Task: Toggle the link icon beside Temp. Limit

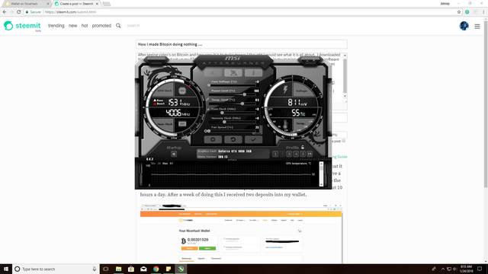Action: pos(207,100)
